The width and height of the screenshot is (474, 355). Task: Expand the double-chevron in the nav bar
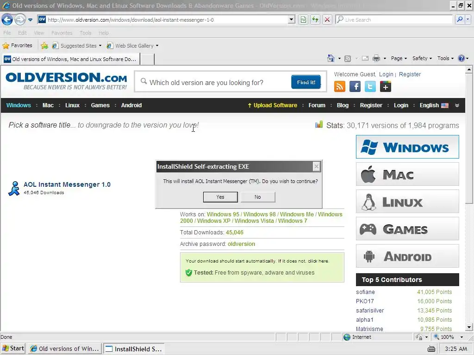coord(457,105)
